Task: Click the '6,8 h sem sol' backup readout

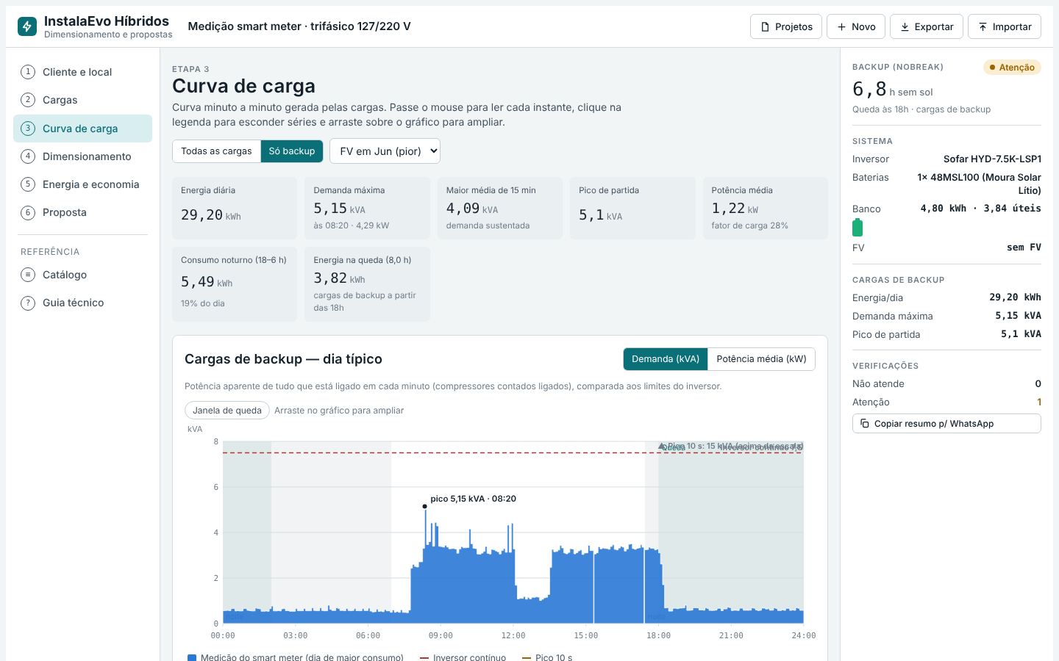Action: point(893,90)
